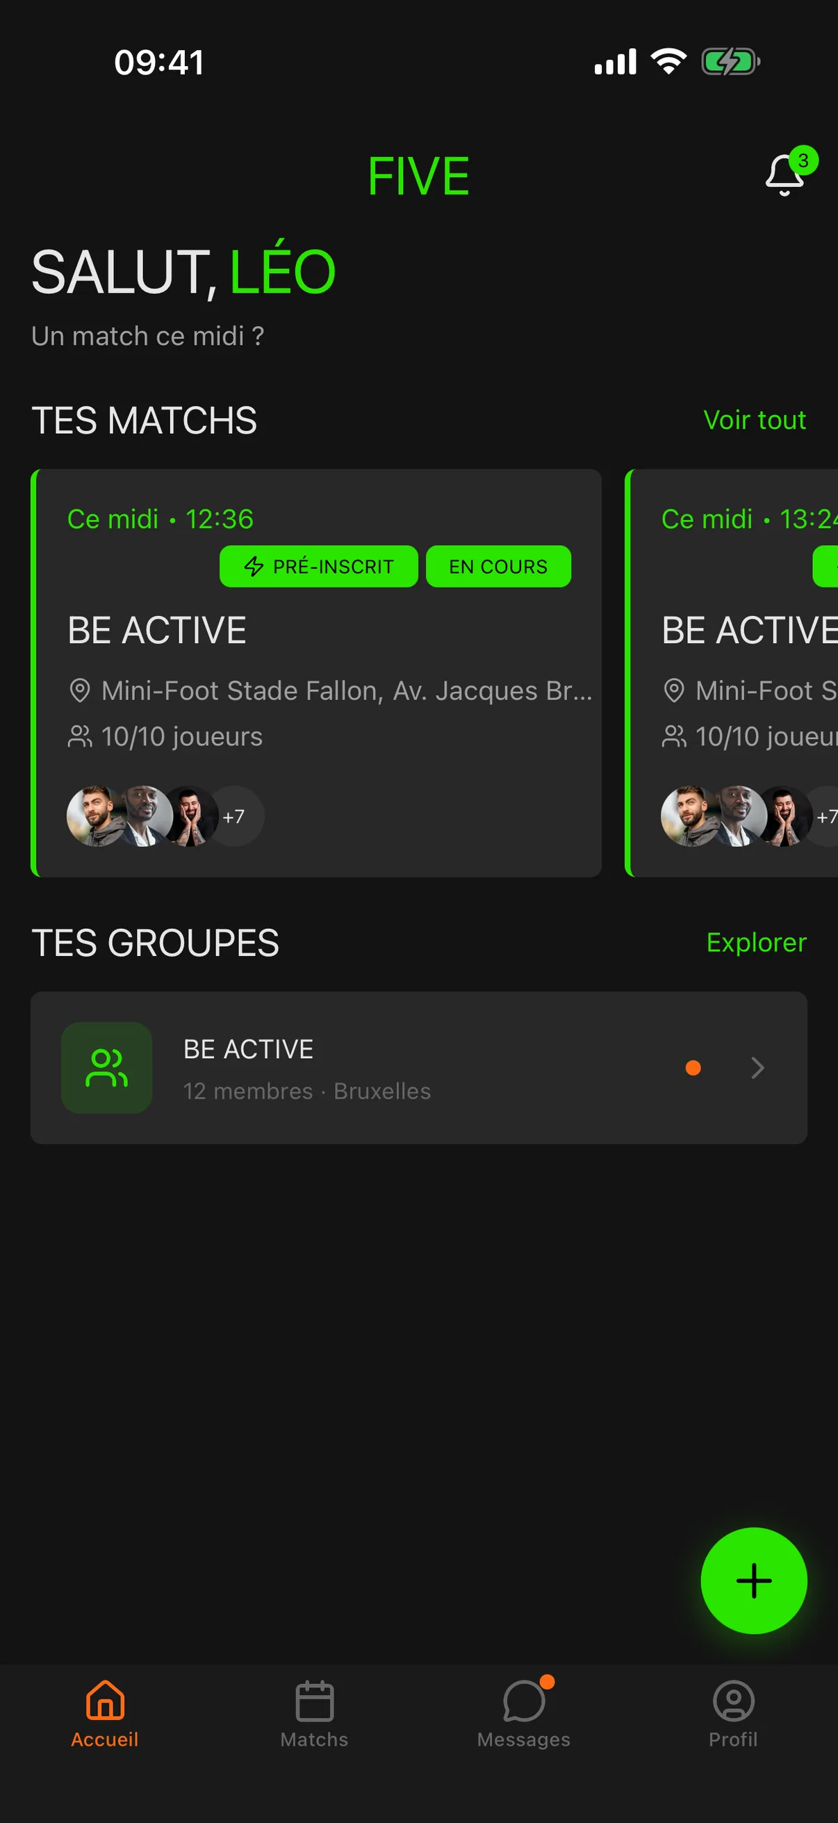Tap players icon beside 10/10 joueurs
838x1823 pixels.
(80, 736)
